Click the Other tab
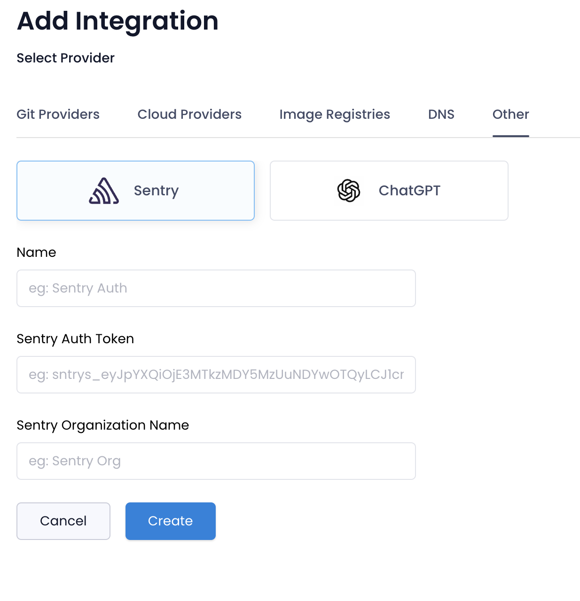The image size is (580, 601). pyautogui.click(x=511, y=114)
